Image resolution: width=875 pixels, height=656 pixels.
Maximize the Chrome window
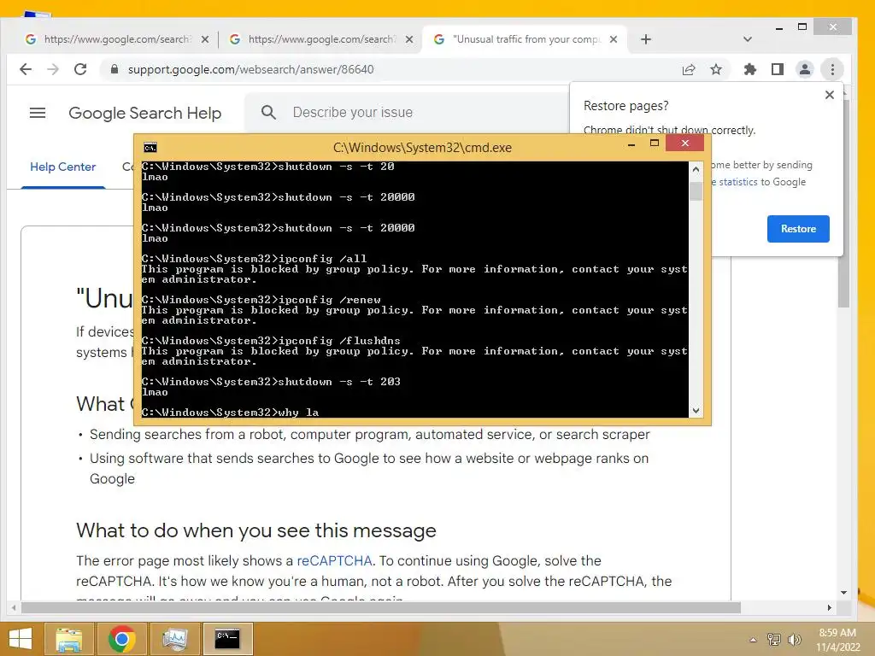pos(802,26)
